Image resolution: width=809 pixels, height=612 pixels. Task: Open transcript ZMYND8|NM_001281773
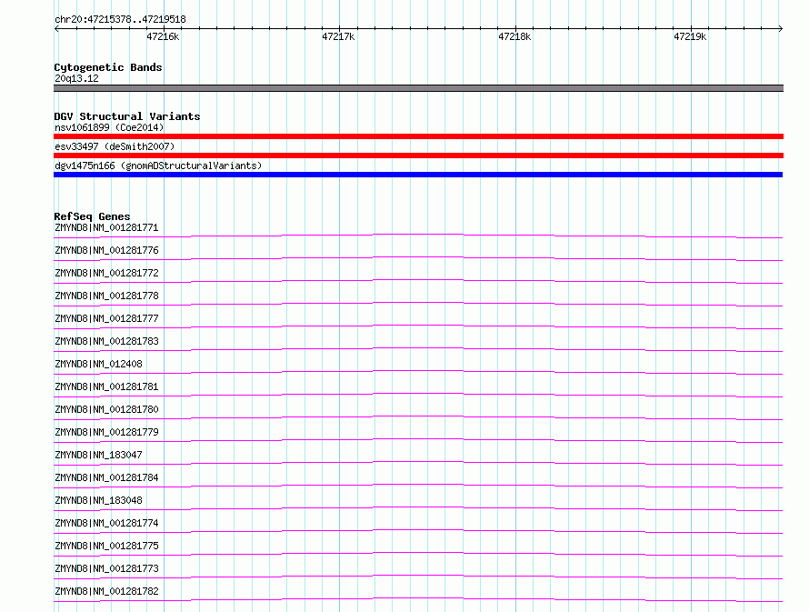[x=106, y=568]
